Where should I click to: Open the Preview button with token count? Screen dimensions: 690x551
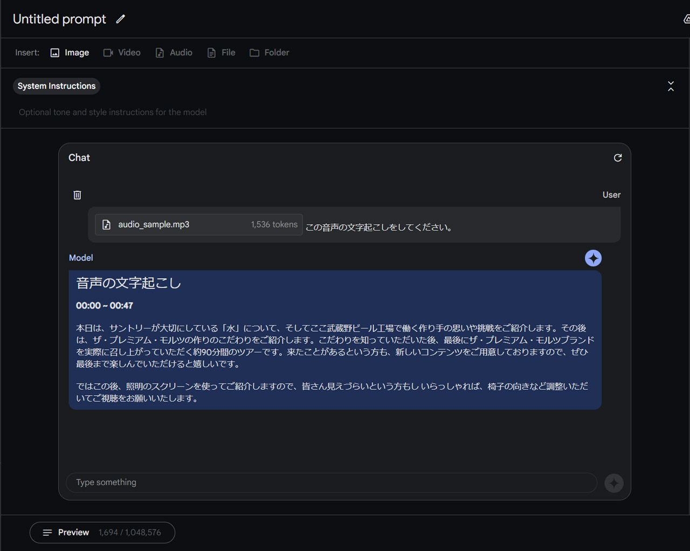pos(102,533)
